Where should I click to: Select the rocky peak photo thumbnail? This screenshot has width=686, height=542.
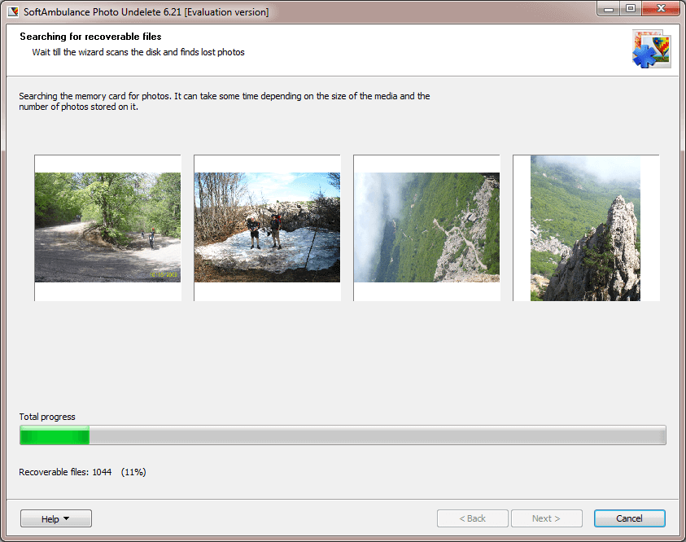[x=586, y=228]
